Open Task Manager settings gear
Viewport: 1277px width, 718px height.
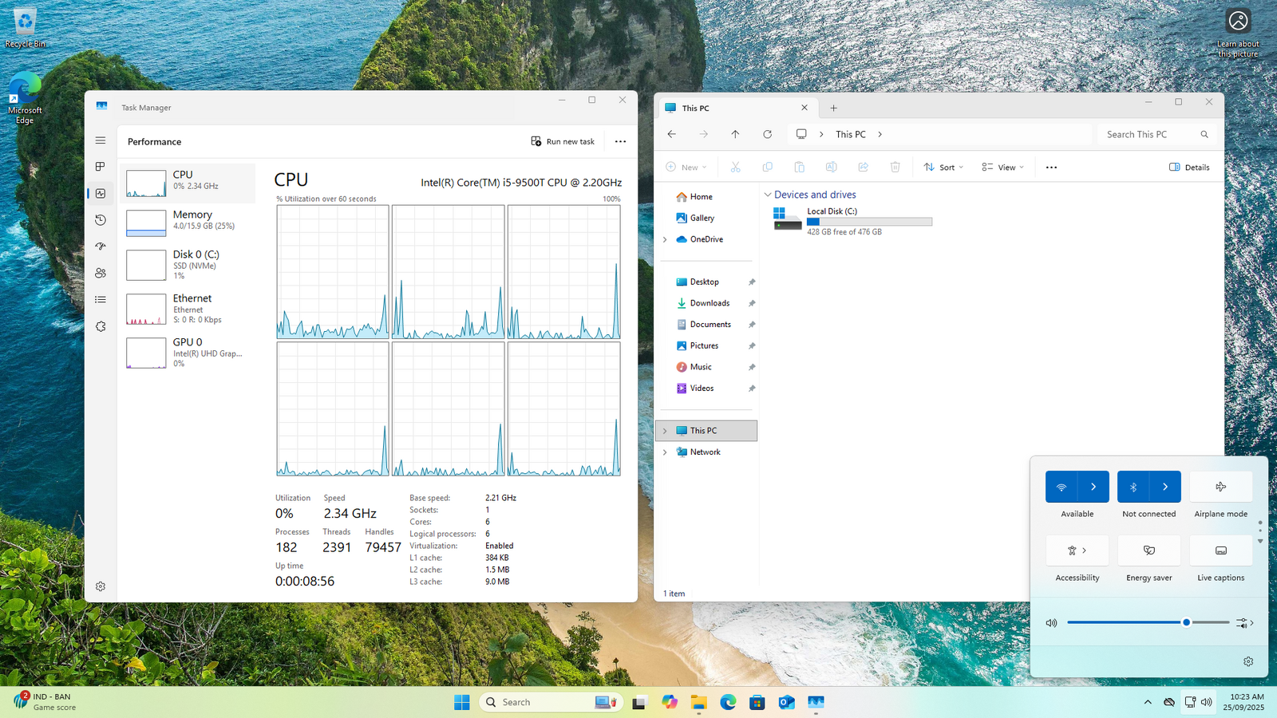click(x=101, y=586)
